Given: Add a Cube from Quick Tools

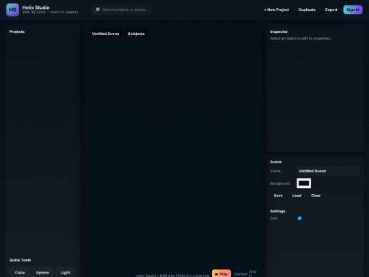Looking at the screenshot, I should [x=20, y=272].
